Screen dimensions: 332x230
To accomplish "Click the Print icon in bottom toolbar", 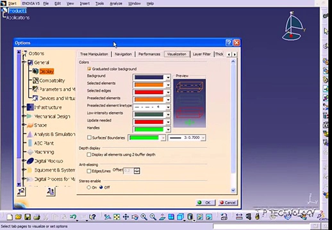I will 37,217.
